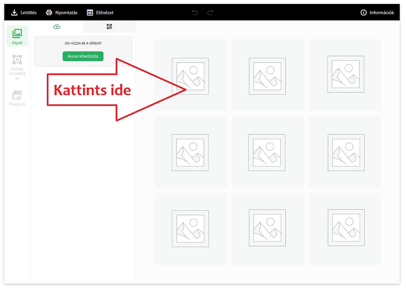The image size is (406, 288).
Task: Switch to the cloud upload tab
Action: click(x=57, y=27)
